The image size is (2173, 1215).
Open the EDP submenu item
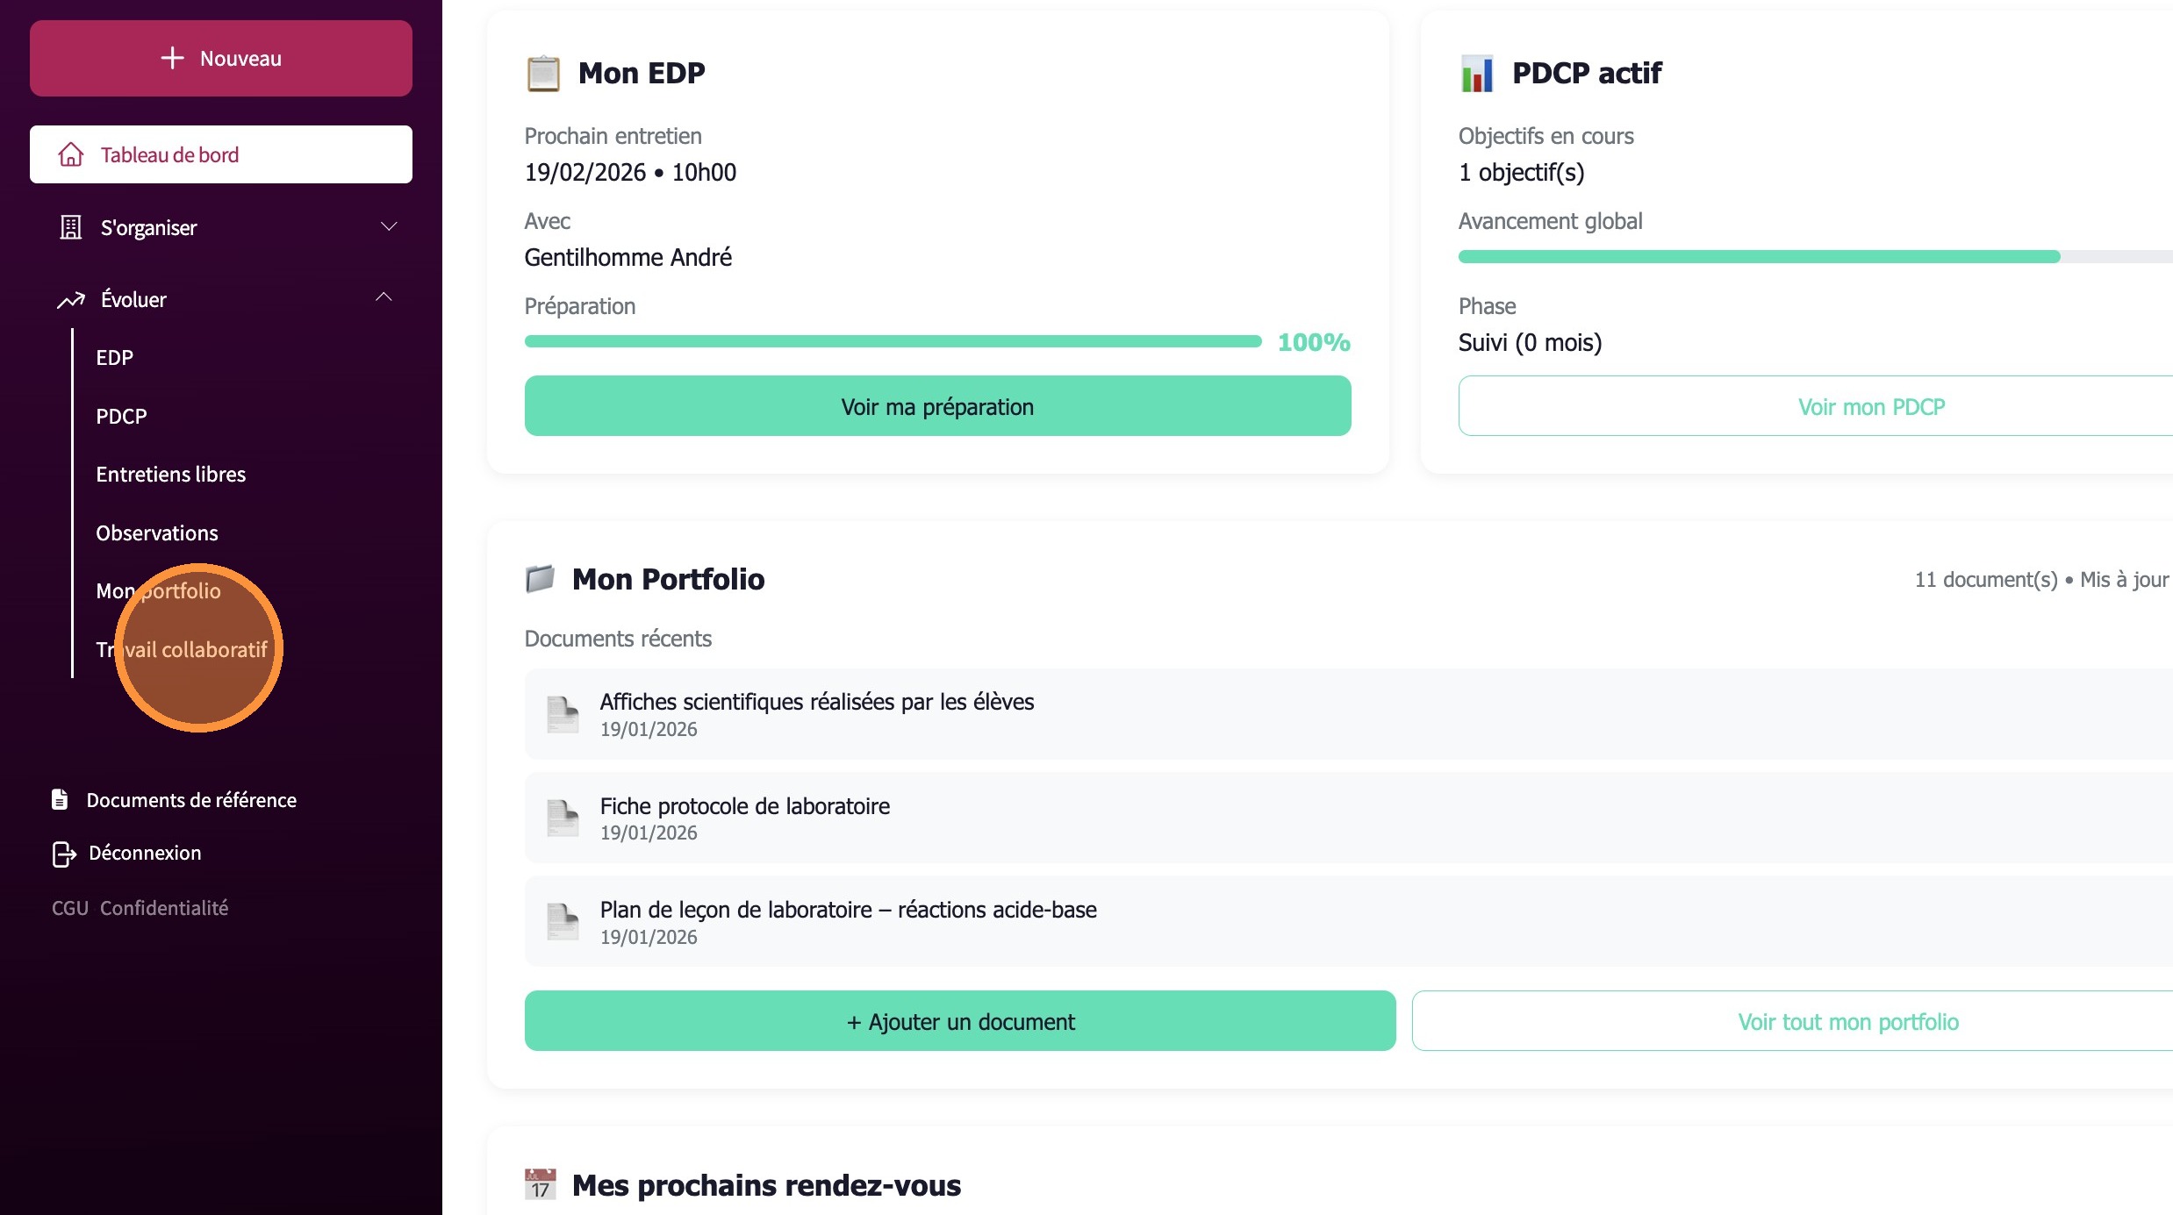pos(115,358)
